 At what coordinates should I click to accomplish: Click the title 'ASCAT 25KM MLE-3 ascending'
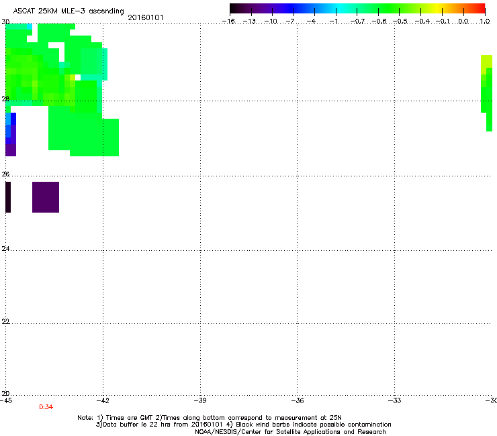pyautogui.click(x=69, y=11)
